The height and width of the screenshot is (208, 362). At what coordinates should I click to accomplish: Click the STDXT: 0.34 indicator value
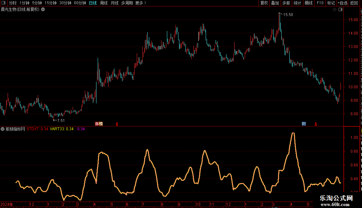click(37, 129)
